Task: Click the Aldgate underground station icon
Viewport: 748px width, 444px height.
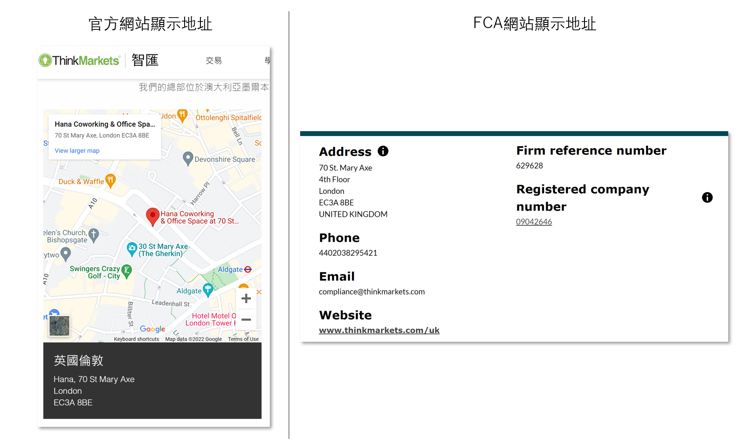Action: pos(248,269)
